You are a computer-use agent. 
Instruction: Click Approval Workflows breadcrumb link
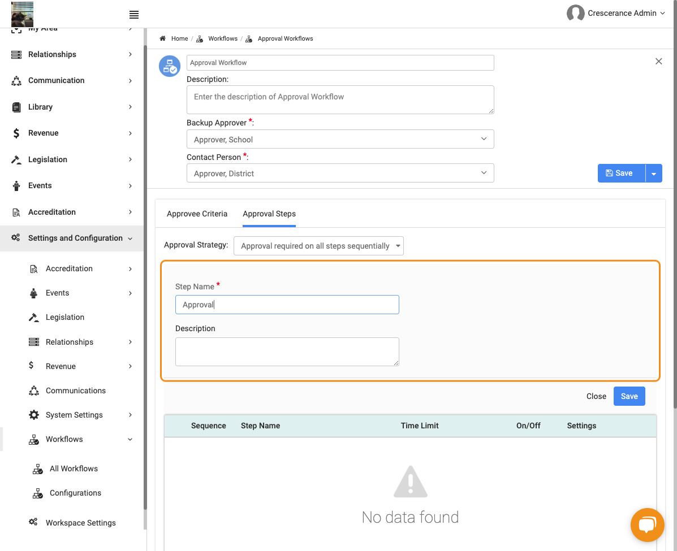pyautogui.click(x=286, y=38)
